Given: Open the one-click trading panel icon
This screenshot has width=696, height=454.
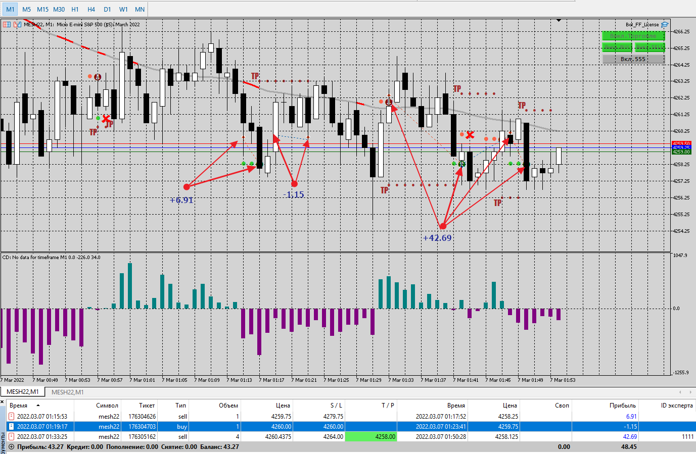Looking at the screenshot, I should pyautogui.click(x=7, y=24).
